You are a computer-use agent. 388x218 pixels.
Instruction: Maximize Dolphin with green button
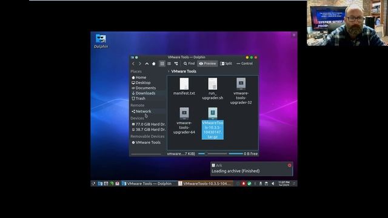point(252,58)
